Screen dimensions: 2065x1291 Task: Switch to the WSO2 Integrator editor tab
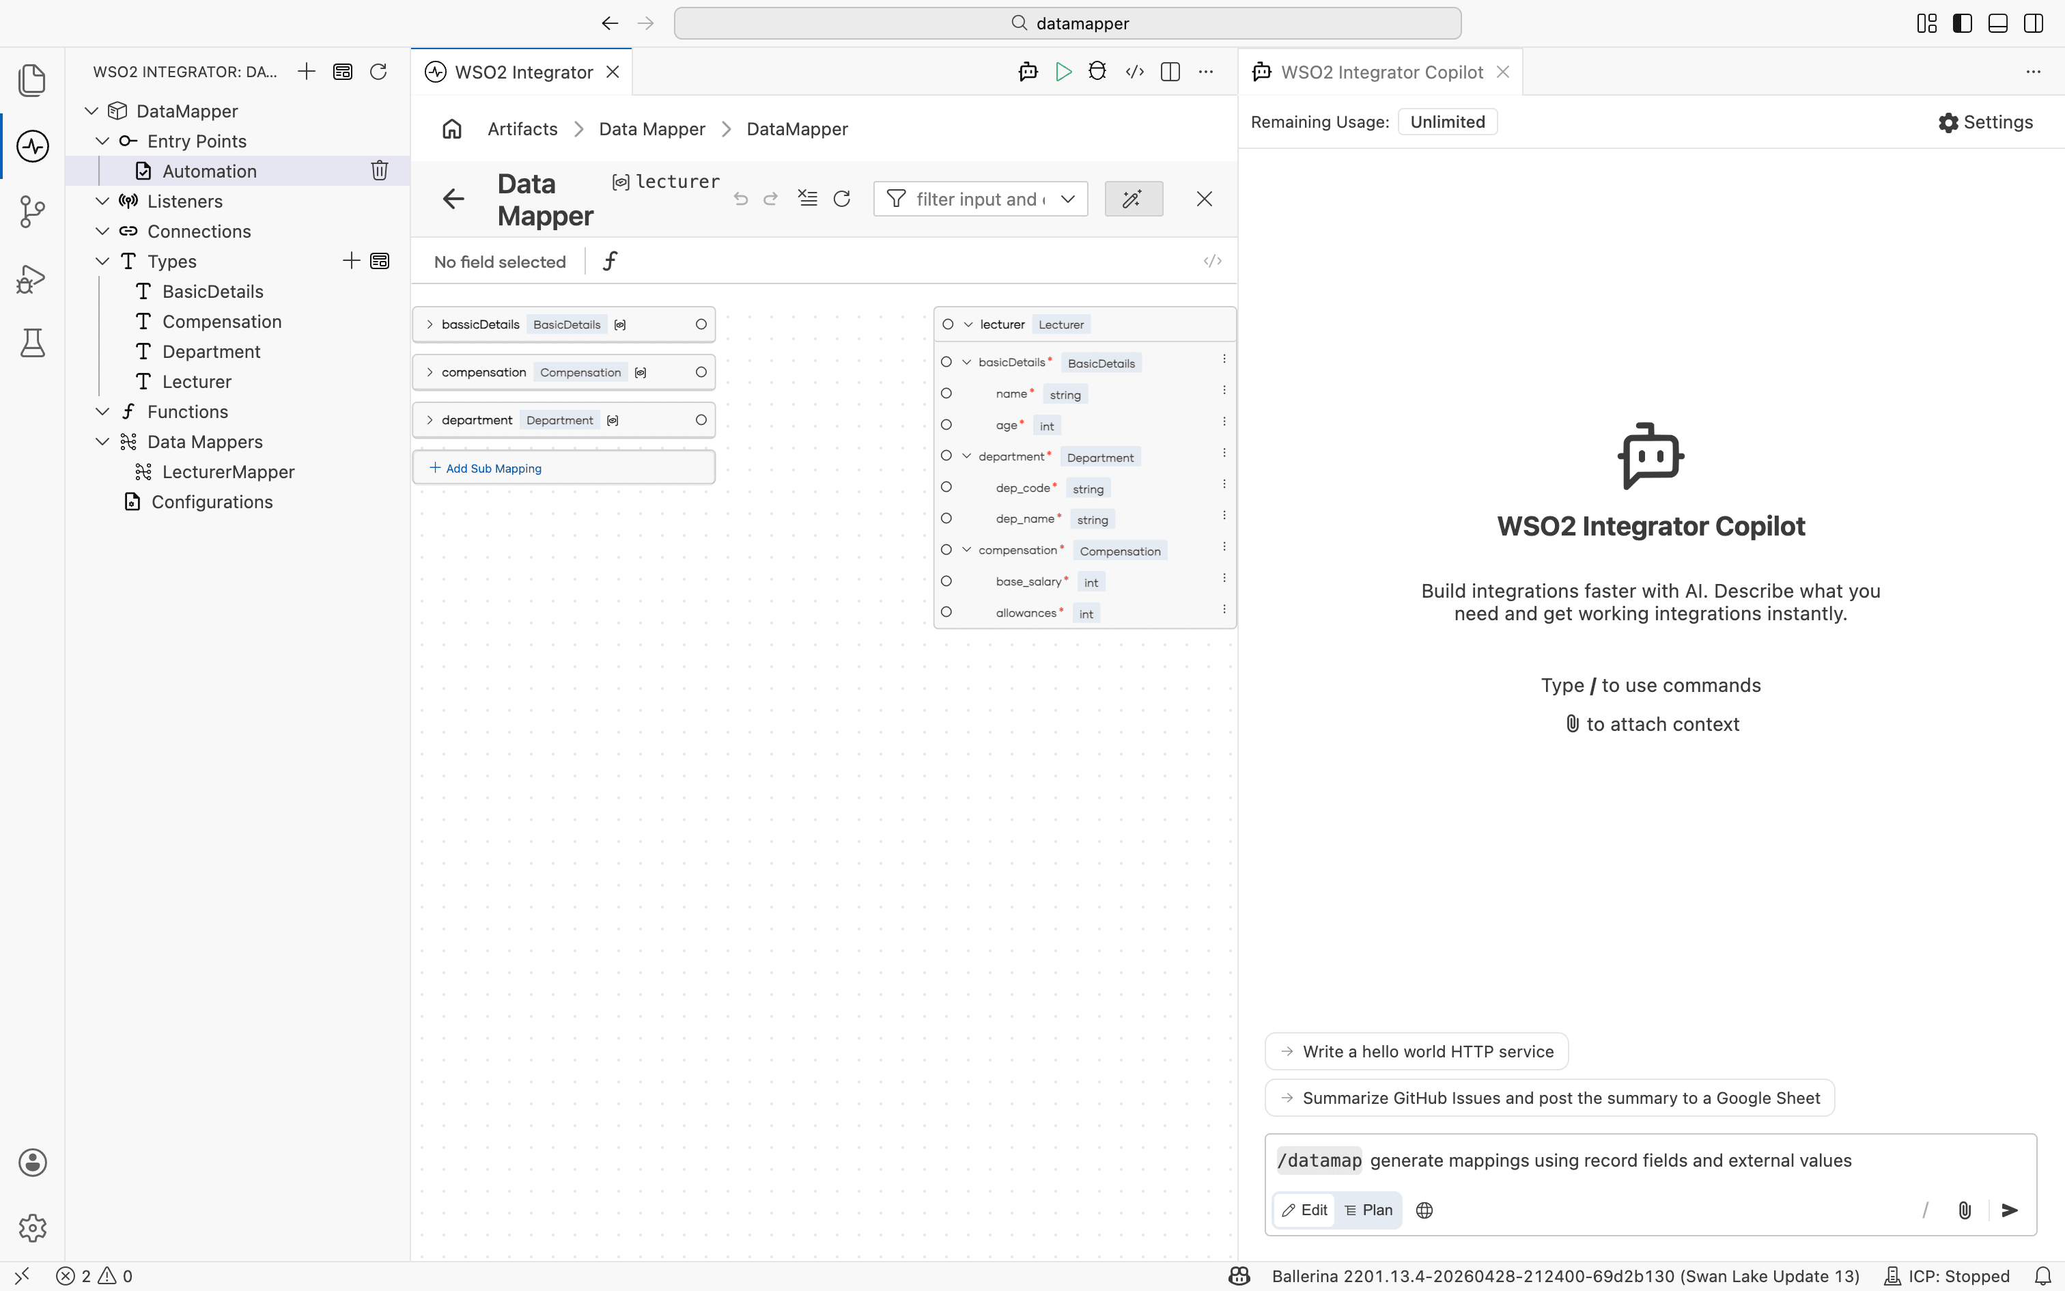522,72
